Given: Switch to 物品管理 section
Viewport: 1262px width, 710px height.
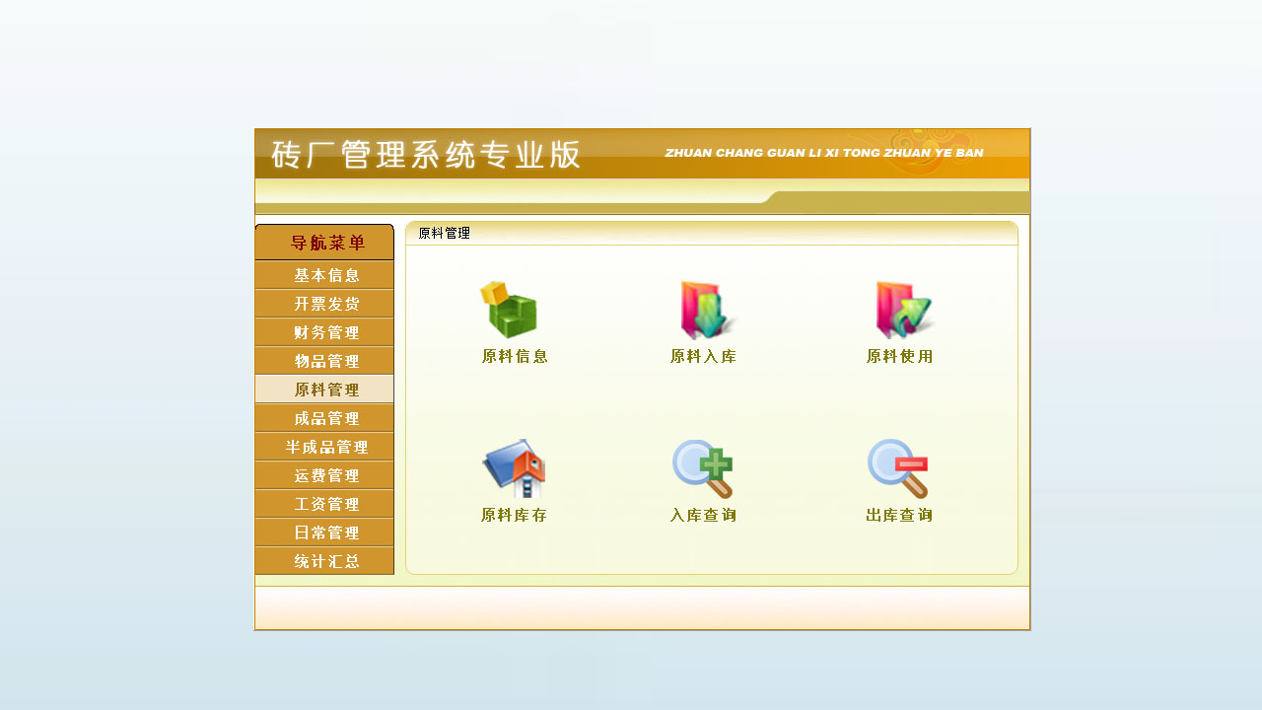Looking at the screenshot, I should (x=324, y=361).
